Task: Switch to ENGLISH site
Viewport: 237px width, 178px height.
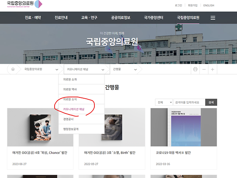Action: [209, 5]
